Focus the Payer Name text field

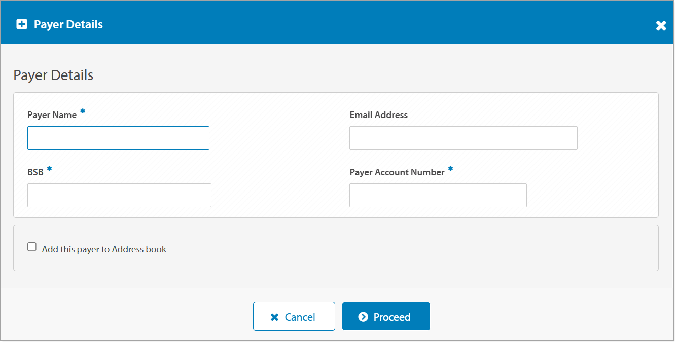click(x=118, y=138)
